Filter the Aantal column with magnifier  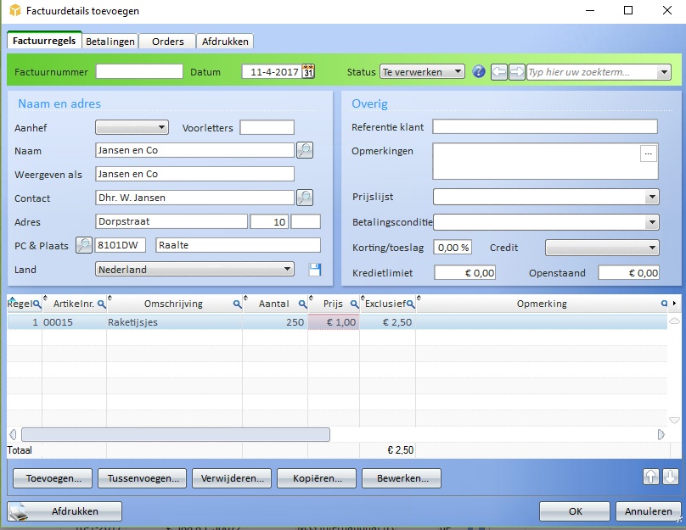point(302,304)
